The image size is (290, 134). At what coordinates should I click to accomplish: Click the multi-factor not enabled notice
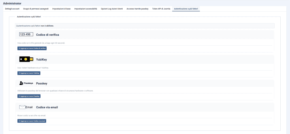click(35, 26)
